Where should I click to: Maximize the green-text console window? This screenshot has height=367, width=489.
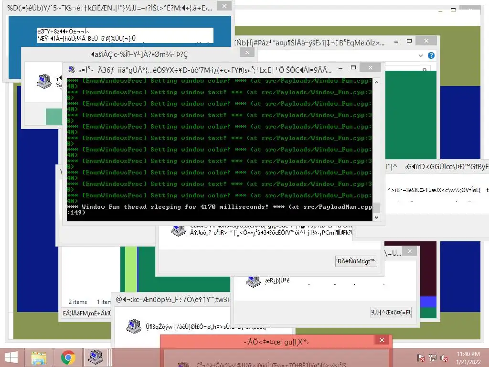[353, 68]
